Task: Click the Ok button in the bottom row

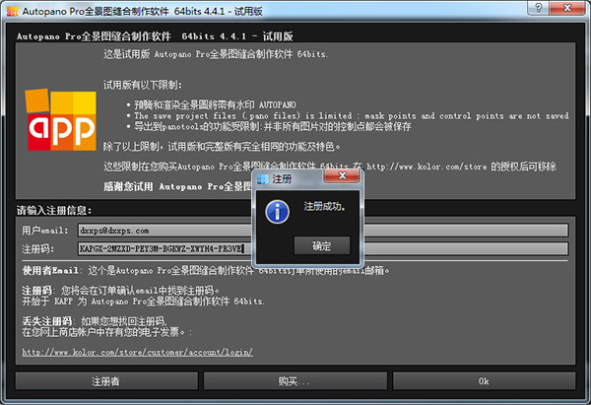Action: coord(484,381)
